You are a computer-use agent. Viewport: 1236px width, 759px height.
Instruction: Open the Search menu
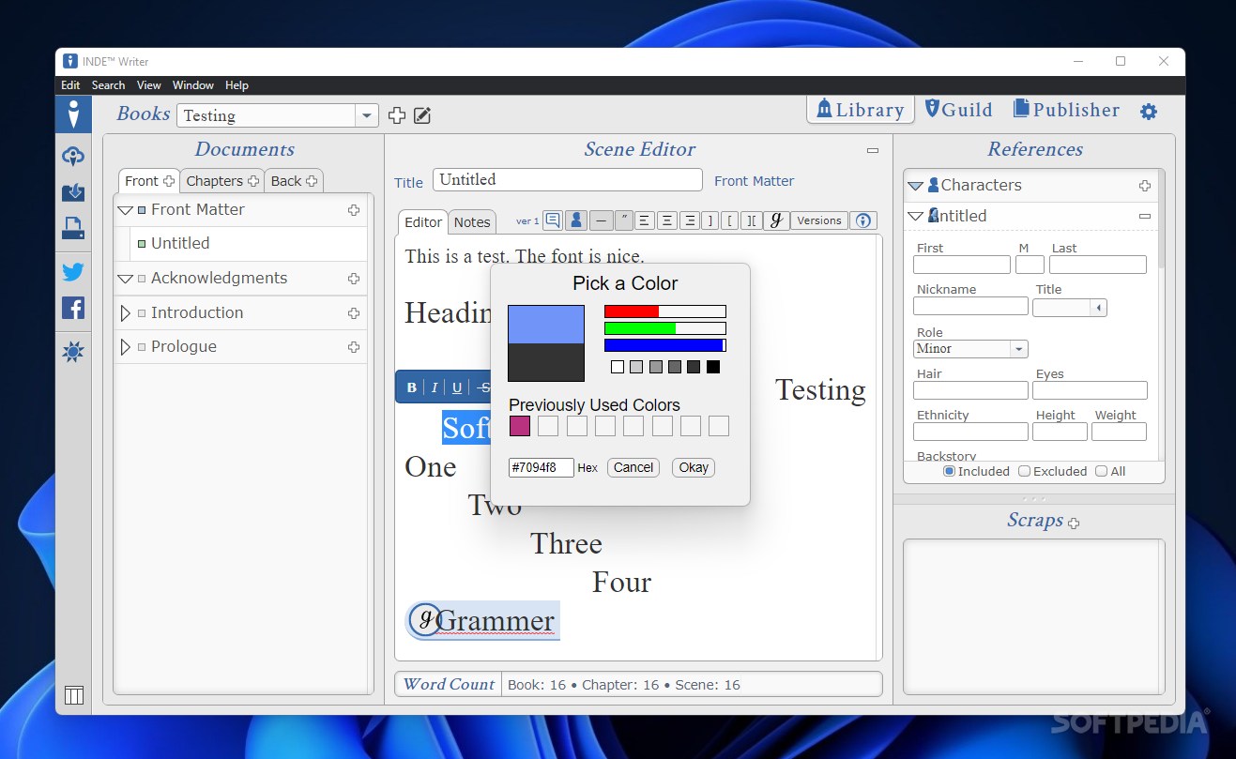[x=108, y=85]
